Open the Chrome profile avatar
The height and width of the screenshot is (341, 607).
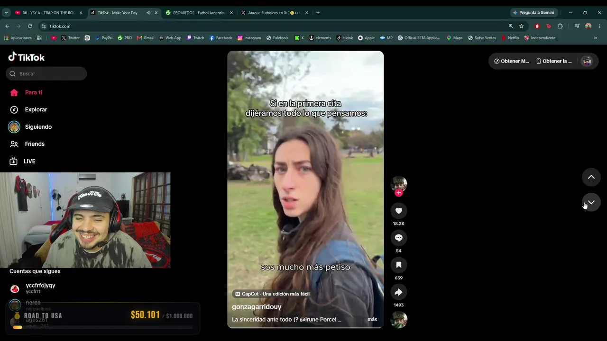588,26
